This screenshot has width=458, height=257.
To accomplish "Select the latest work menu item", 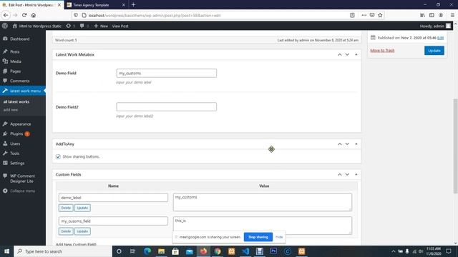I will tap(23, 91).
